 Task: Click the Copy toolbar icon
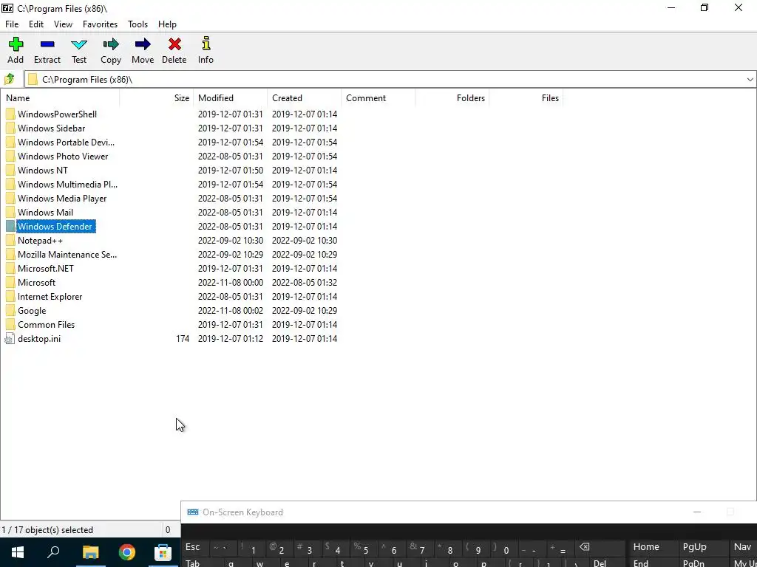[x=111, y=44]
